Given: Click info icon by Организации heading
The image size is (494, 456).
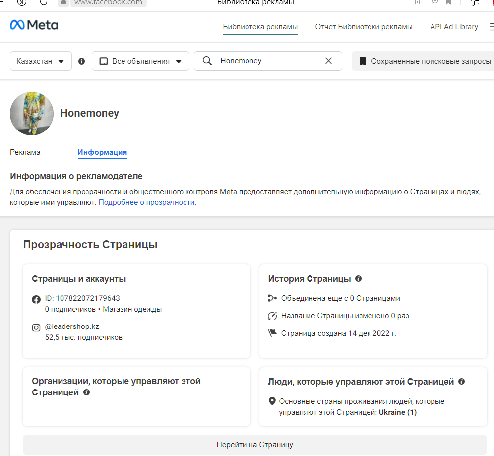Looking at the screenshot, I should 87,392.
